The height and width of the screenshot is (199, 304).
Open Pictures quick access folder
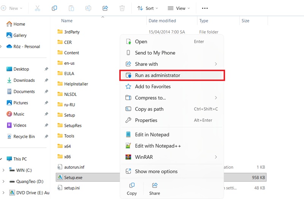17,103
